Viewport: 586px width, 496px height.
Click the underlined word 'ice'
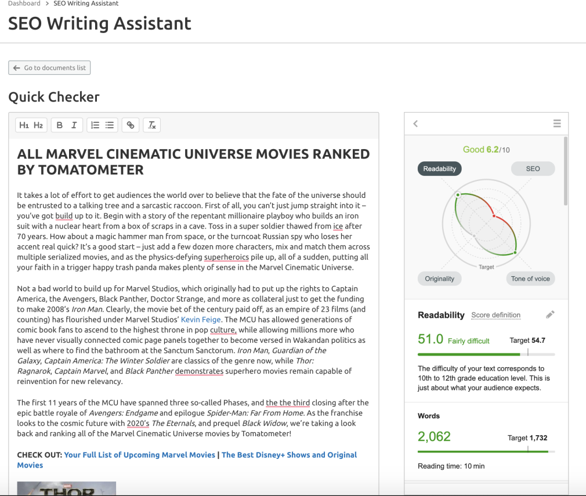(x=338, y=226)
